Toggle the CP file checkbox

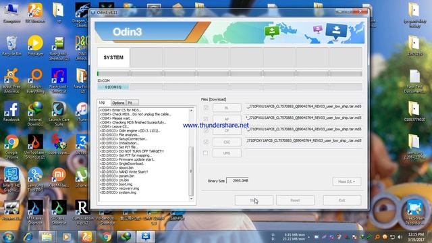(x=206, y=130)
